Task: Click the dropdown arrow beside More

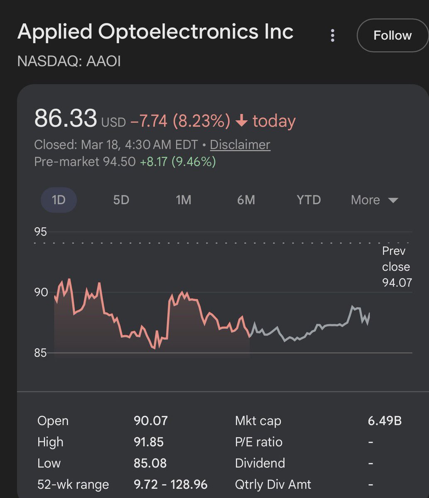Action: pos(393,200)
